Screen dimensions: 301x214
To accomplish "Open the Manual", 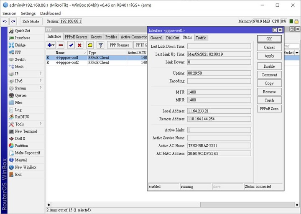I will [x=21, y=160].
